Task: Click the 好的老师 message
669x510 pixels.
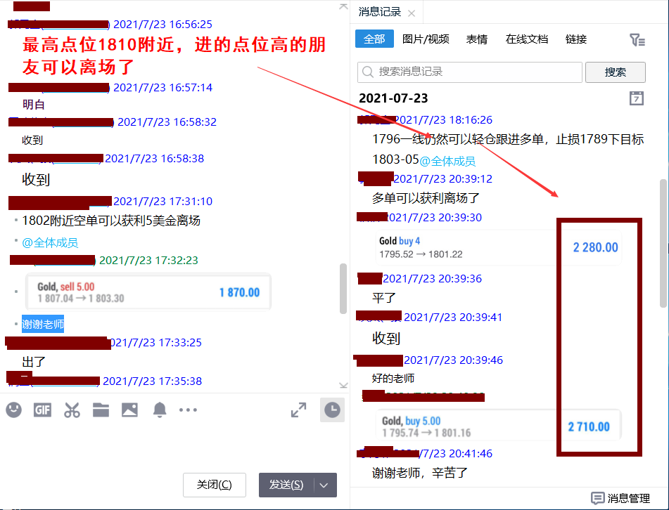Action: click(393, 379)
